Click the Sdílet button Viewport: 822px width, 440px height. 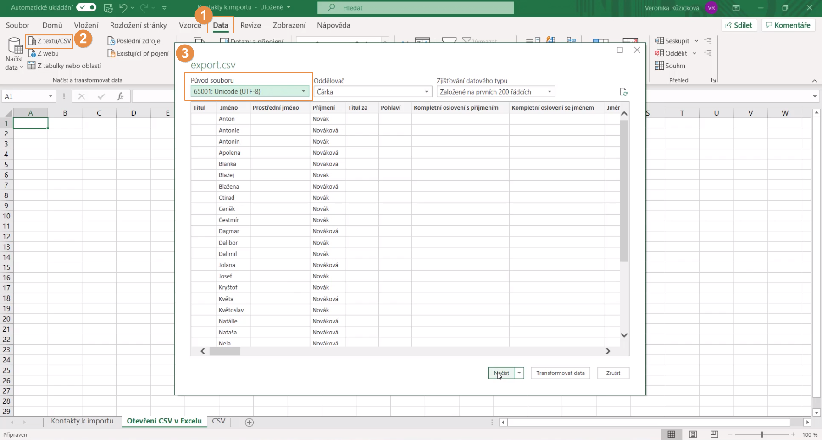tap(739, 25)
